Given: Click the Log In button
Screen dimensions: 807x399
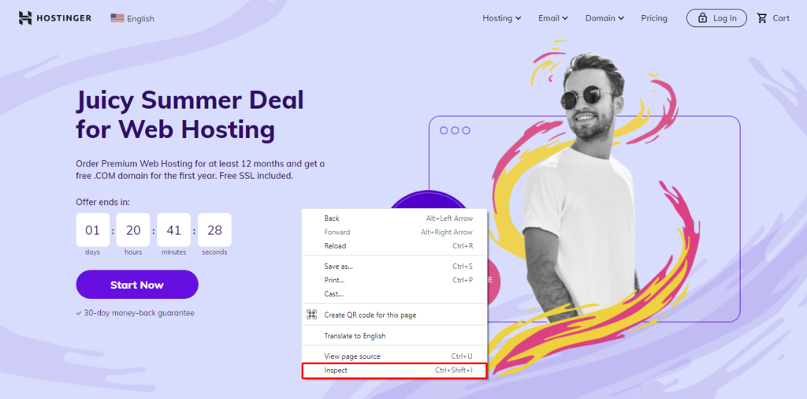Looking at the screenshot, I should pos(716,18).
